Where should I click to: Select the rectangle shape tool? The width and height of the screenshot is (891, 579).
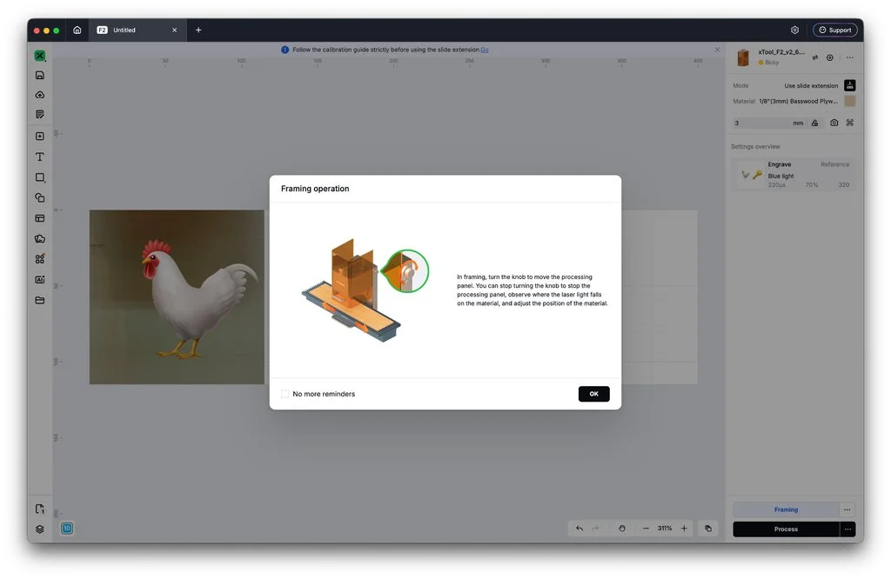pos(40,177)
